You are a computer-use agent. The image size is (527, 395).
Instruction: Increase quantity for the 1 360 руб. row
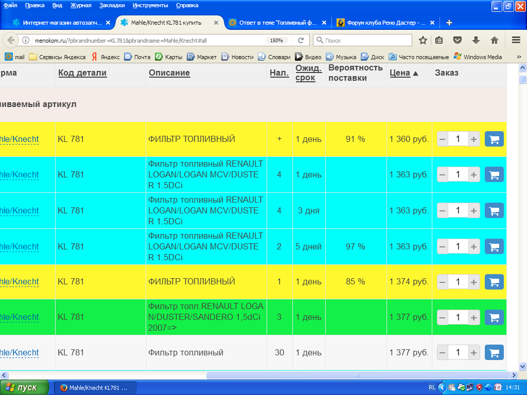(x=473, y=139)
